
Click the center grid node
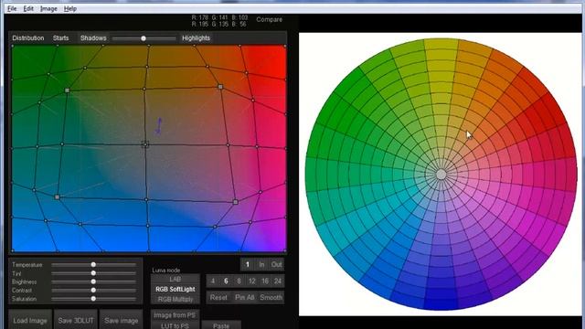coord(145,144)
